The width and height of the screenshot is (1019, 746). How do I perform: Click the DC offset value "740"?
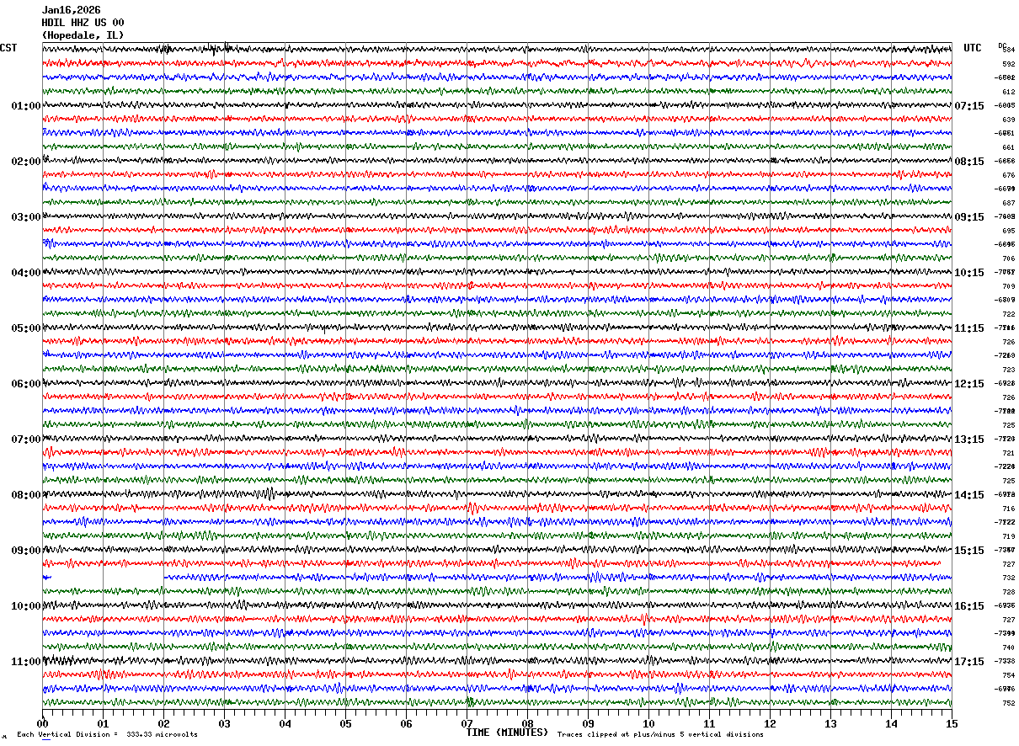coord(1008,647)
